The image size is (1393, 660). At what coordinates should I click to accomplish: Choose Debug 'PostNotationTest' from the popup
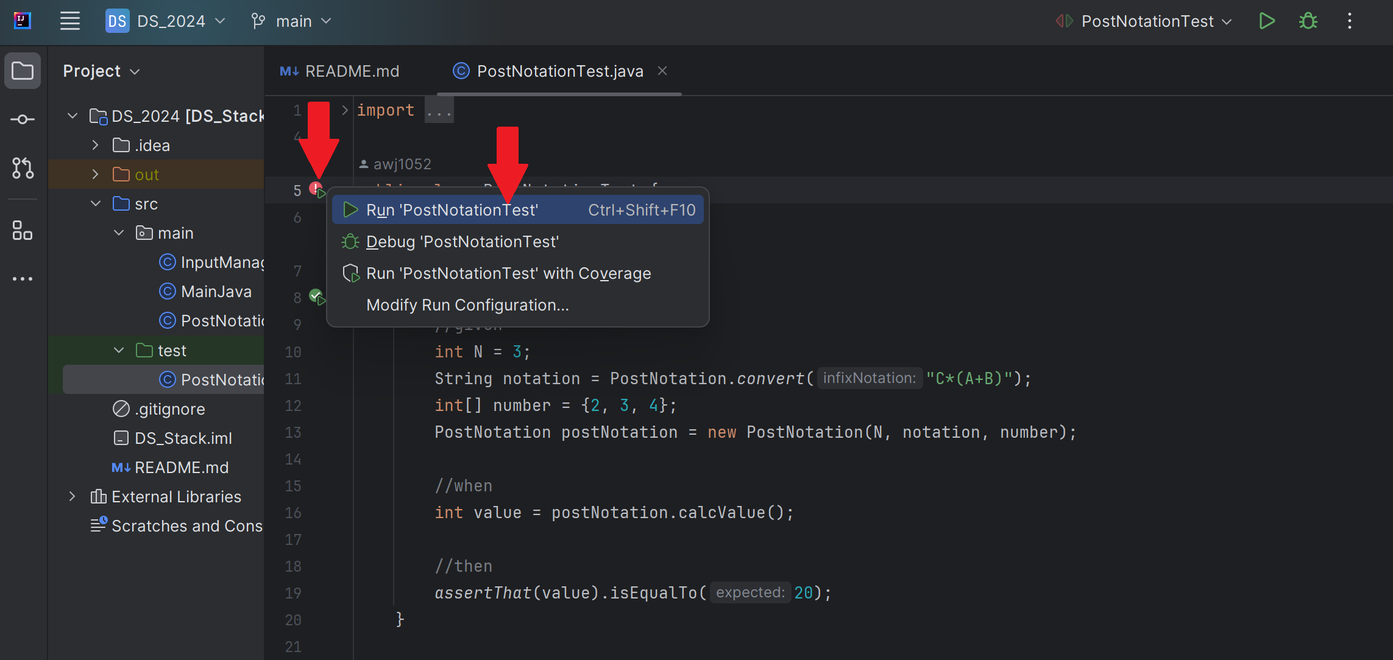click(x=462, y=242)
